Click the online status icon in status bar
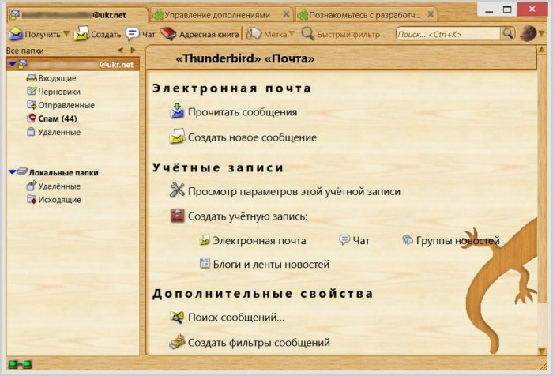Image resolution: width=553 pixels, height=376 pixels. coord(21,363)
